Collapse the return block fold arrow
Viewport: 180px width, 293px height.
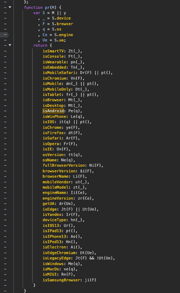coord(10,45)
